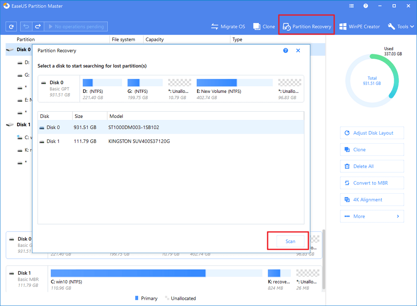Click the Adjust Disk Layout pie icon
417x306 pixels.
coord(347,133)
